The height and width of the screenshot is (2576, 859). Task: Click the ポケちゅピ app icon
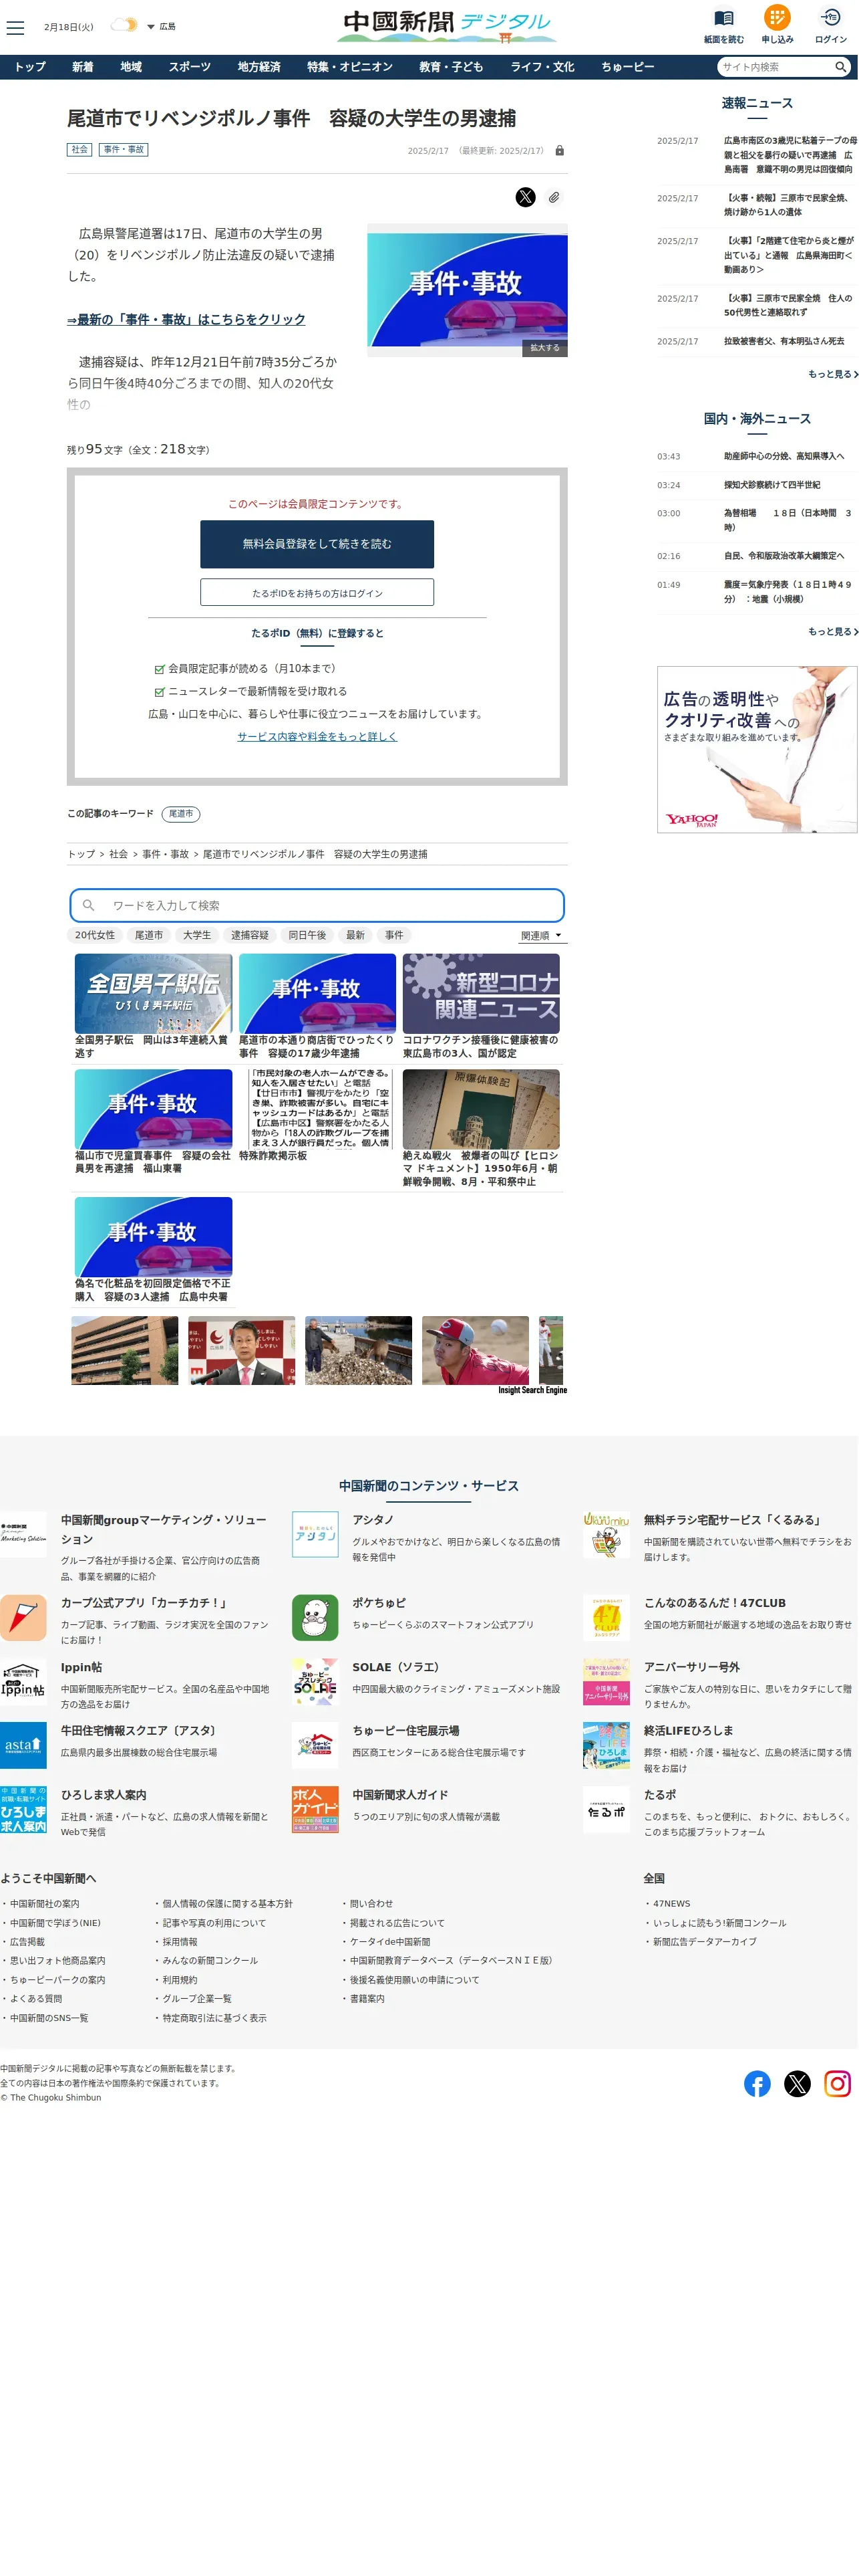316,1618
